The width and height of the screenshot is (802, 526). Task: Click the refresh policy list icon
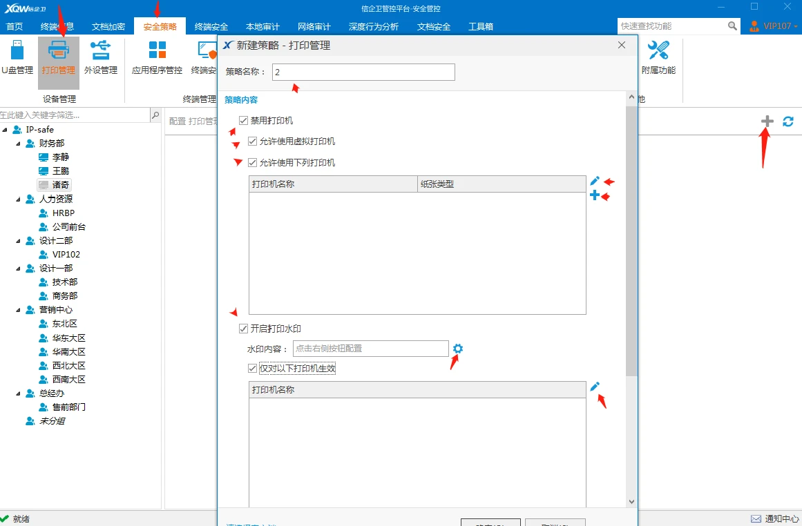click(x=788, y=121)
